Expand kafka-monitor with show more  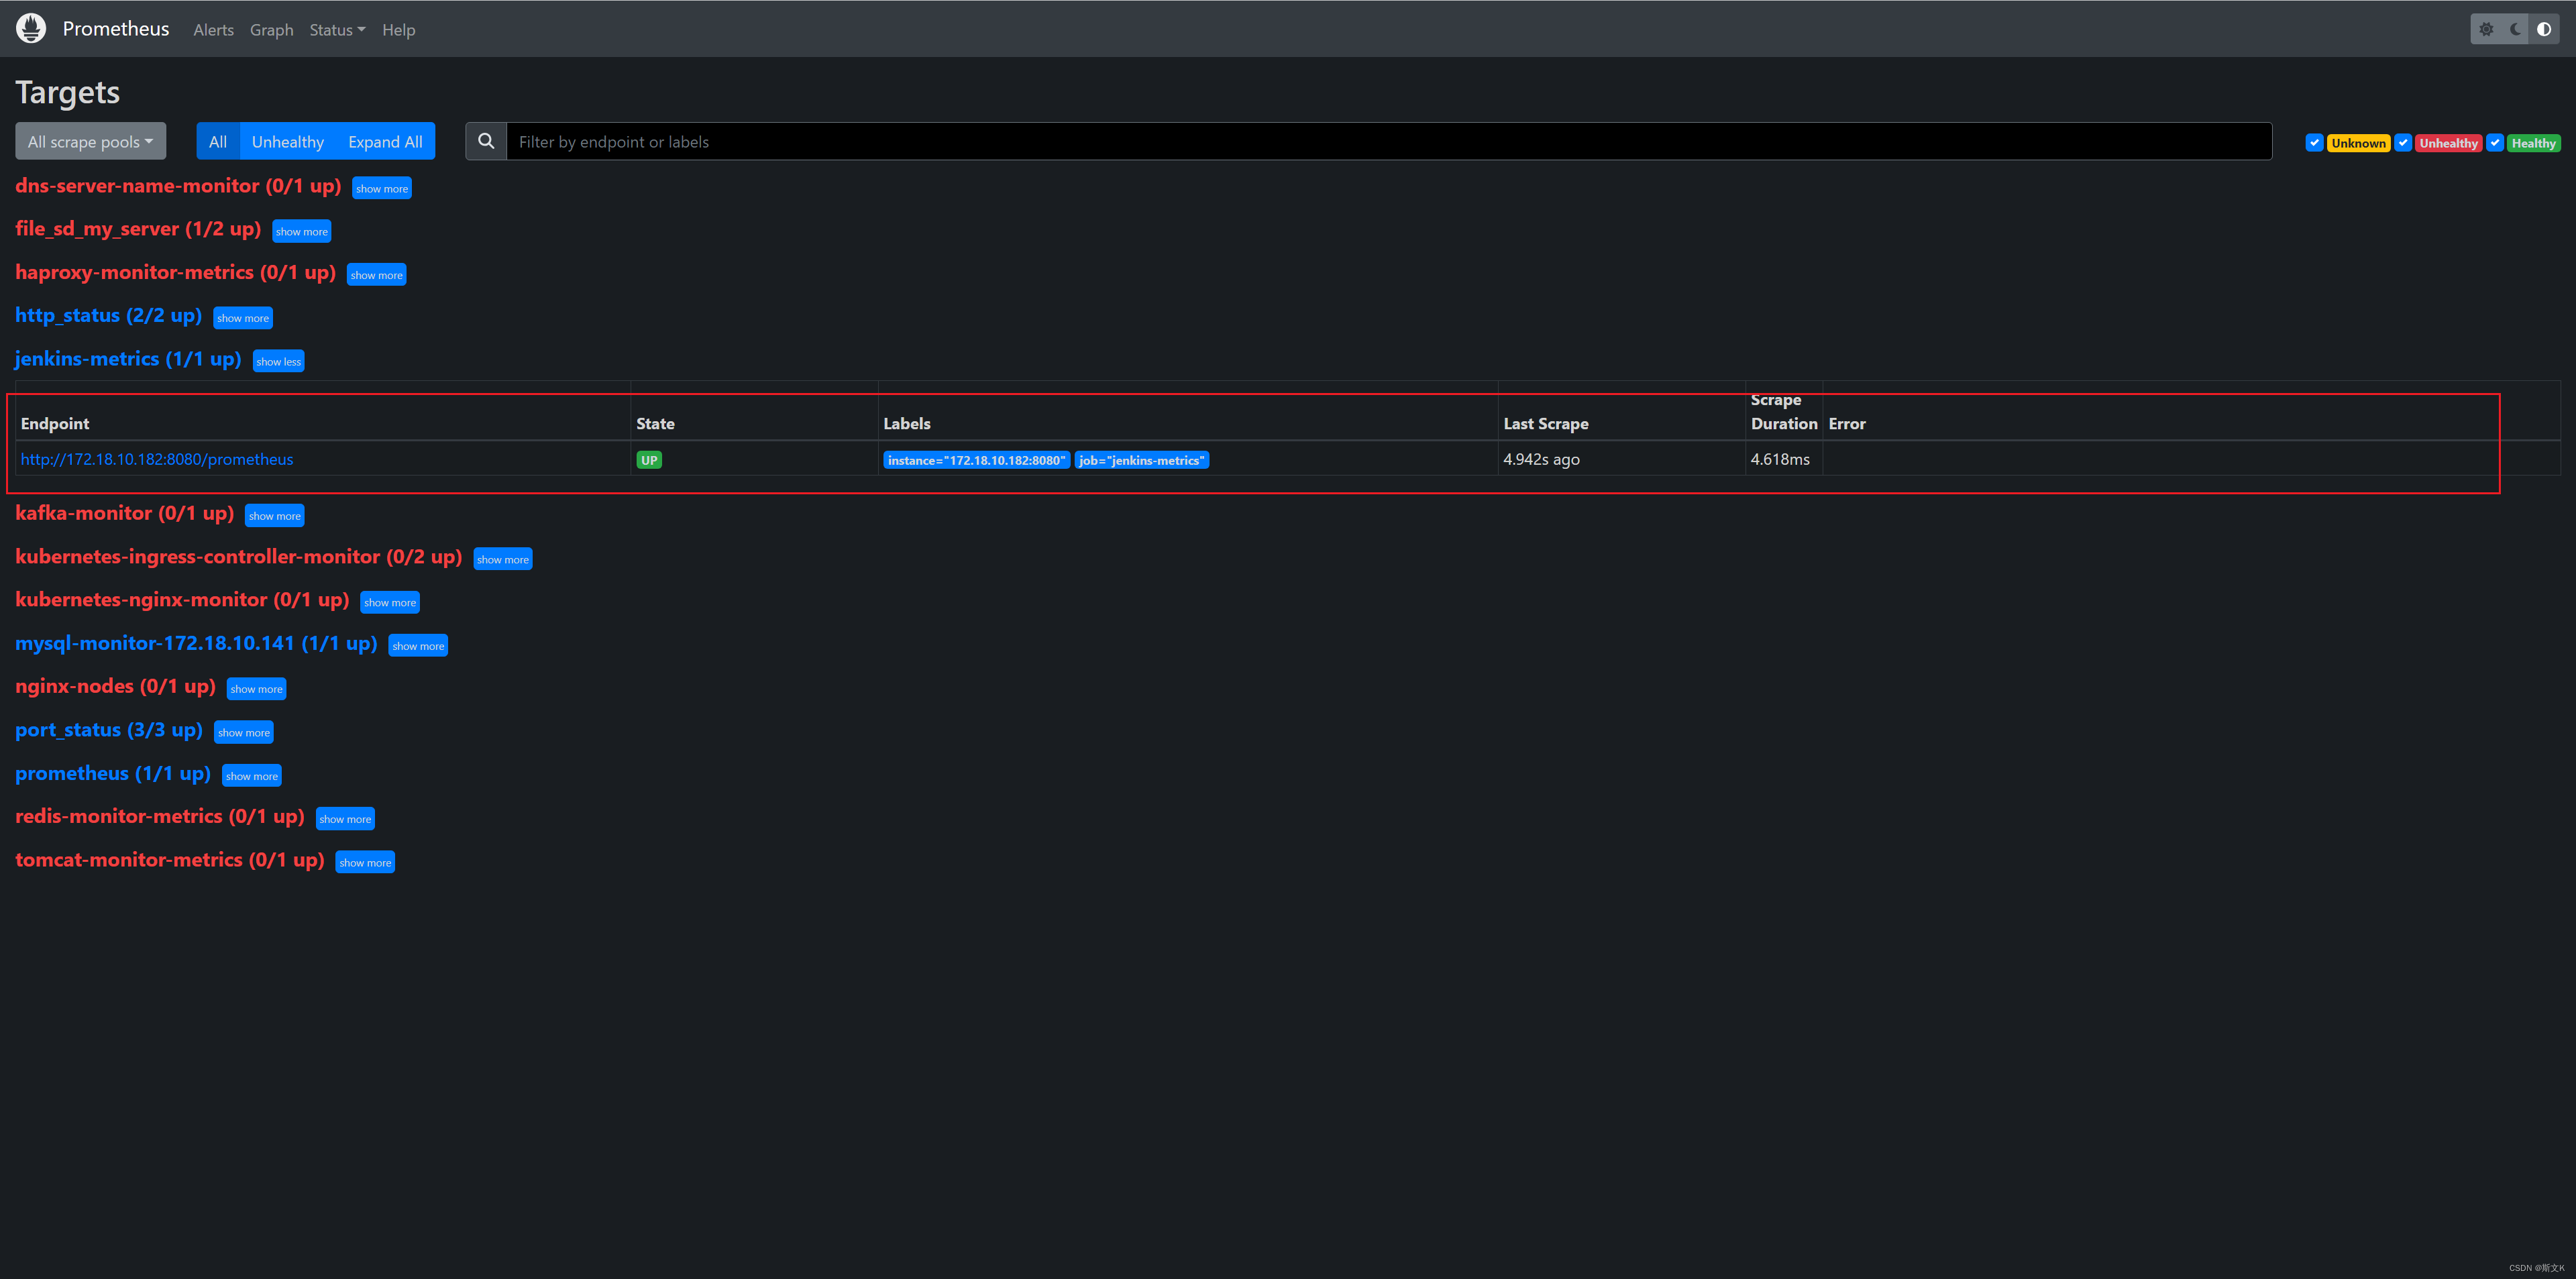(x=275, y=516)
